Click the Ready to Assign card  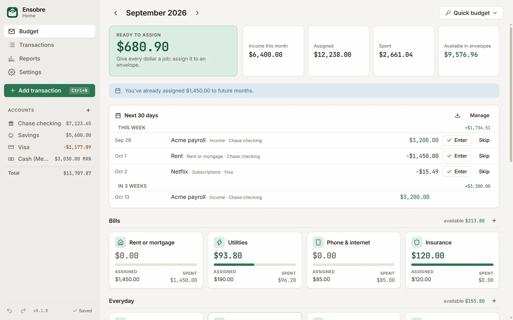pyautogui.click(x=173, y=51)
